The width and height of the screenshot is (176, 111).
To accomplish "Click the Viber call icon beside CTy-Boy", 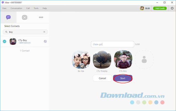I will [45, 41].
